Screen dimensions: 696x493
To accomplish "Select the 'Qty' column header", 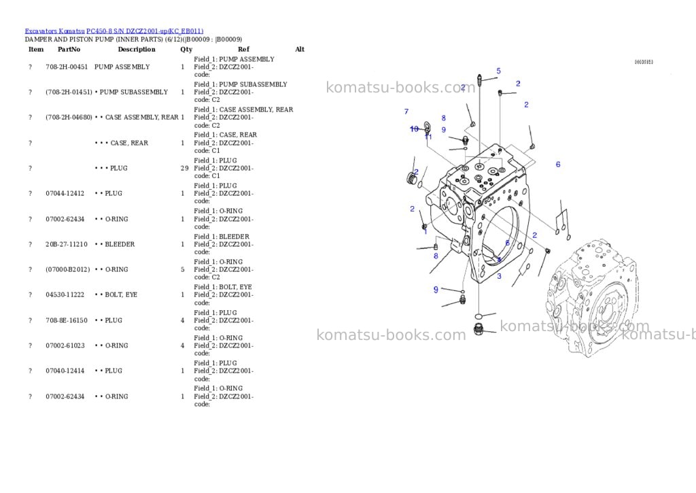I will 186,49.
